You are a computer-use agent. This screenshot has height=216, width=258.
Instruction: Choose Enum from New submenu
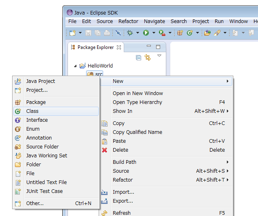click(x=56, y=129)
